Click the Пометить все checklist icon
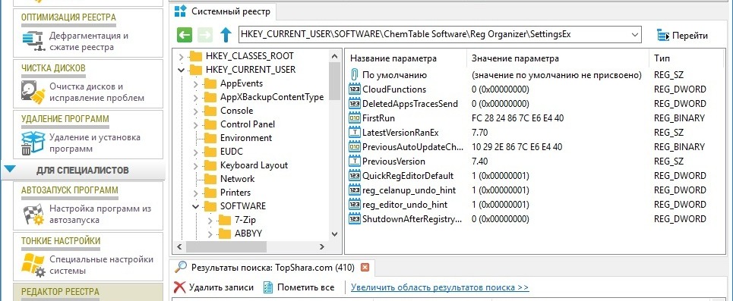Screen dimensions: 733x301 coord(268,287)
